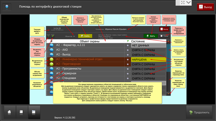
Task: Expand the chevron down arrow at top
Action: [188, 2]
